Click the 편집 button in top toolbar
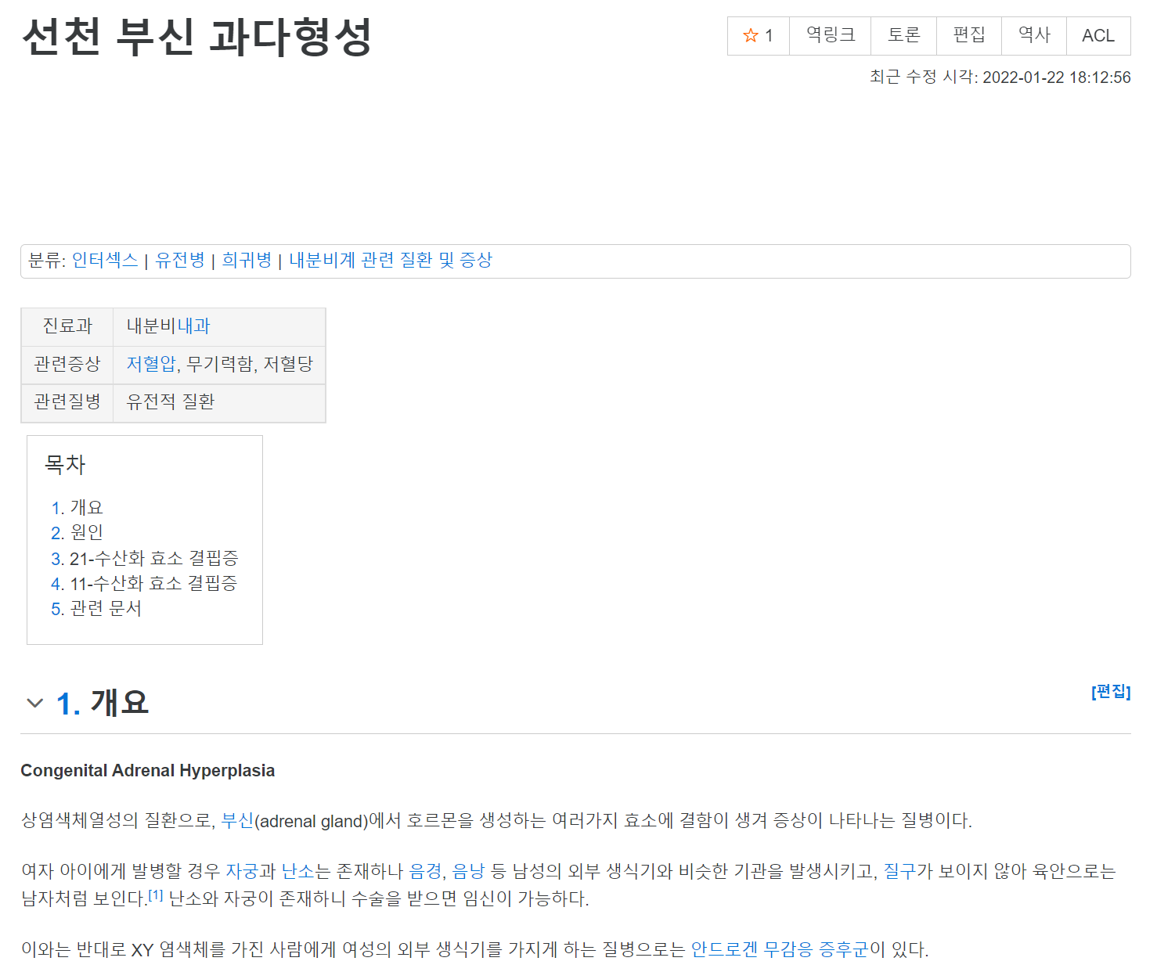This screenshot has width=1157, height=972. point(968,36)
